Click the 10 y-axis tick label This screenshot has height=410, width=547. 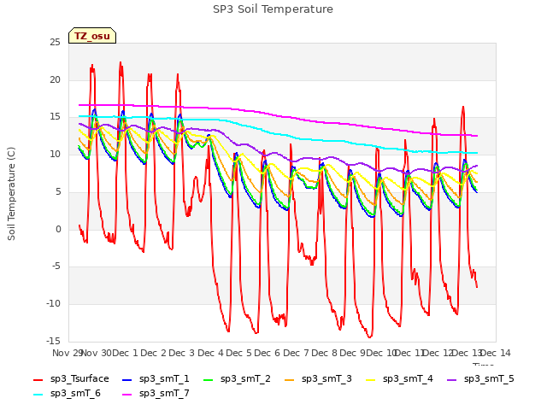[x=55, y=154]
